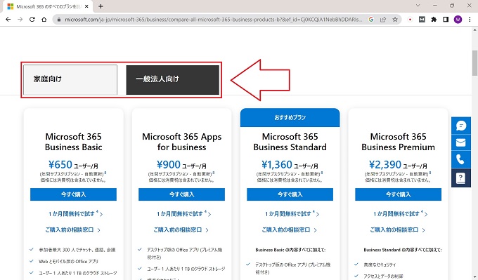Click the ¥650 price text

pos(60,165)
